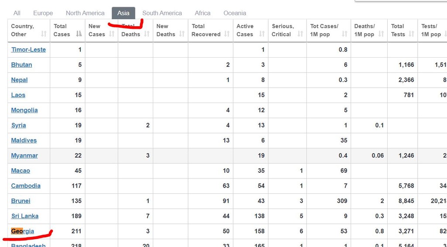Viewport: 447px width, 247px height.
Task: Open the Timor-Leste country link
Action: [x=28, y=50]
